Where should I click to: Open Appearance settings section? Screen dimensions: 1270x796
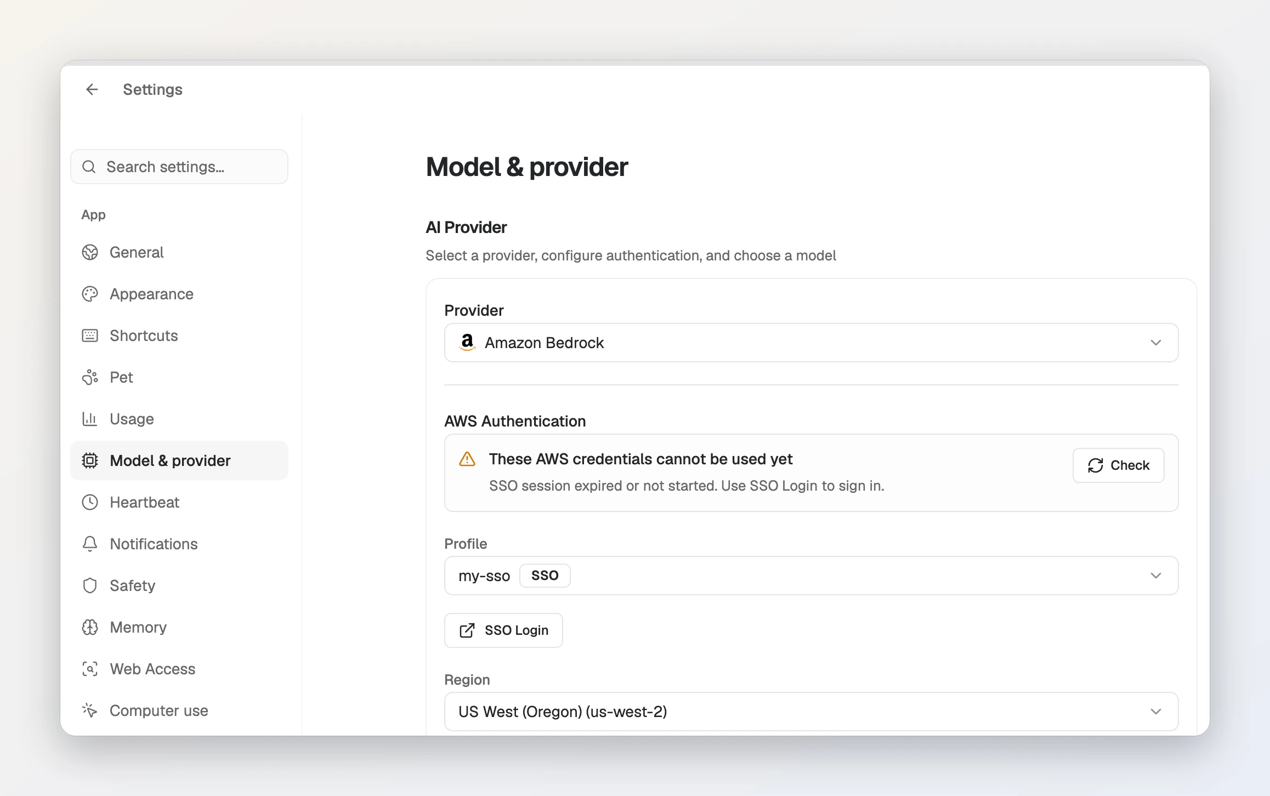click(x=179, y=294)
